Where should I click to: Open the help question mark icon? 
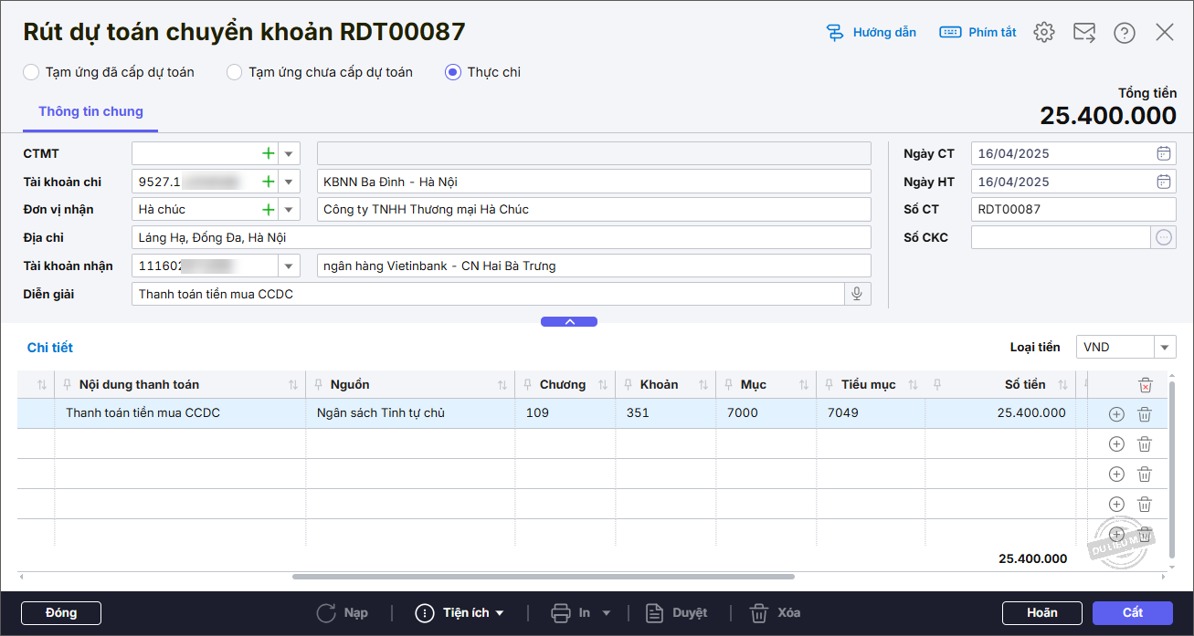(1124, 33)
